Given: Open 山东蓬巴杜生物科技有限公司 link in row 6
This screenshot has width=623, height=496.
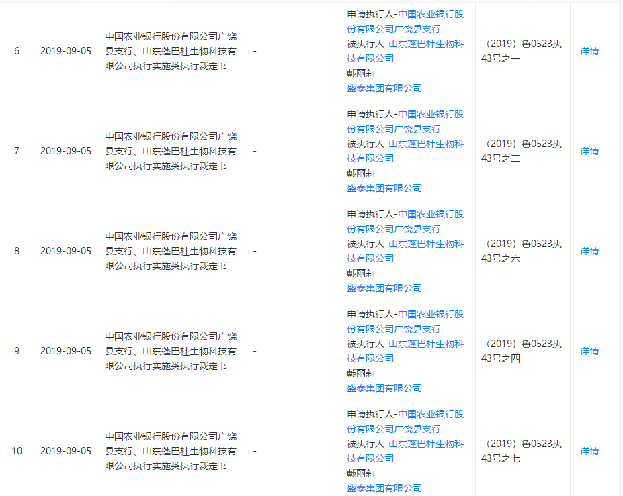Looking at the screenshot, I should [405, 51].
